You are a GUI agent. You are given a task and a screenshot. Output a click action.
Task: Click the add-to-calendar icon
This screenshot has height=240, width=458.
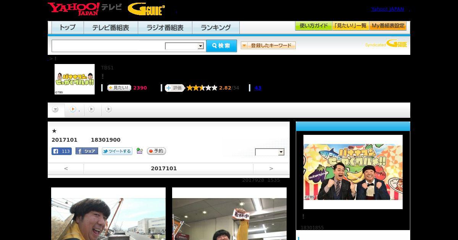(140, 151)
